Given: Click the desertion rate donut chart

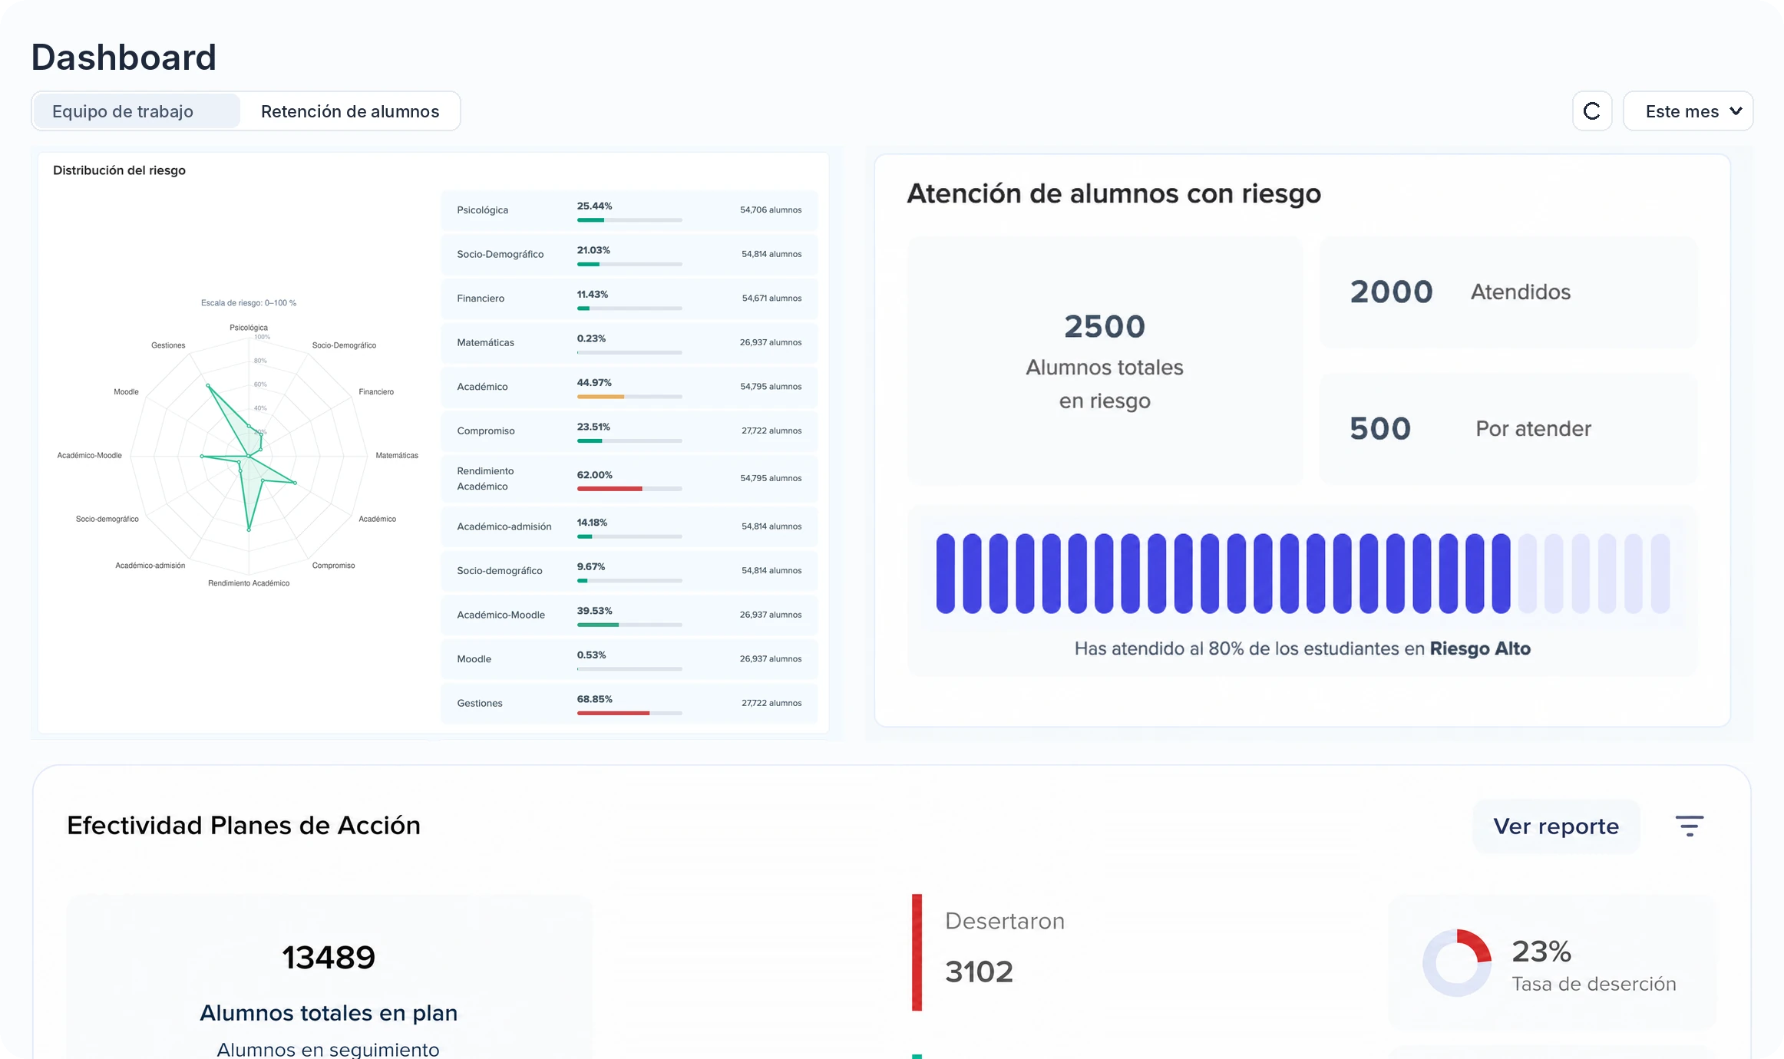Looking at the screenshot, I should click(1456, 962).
